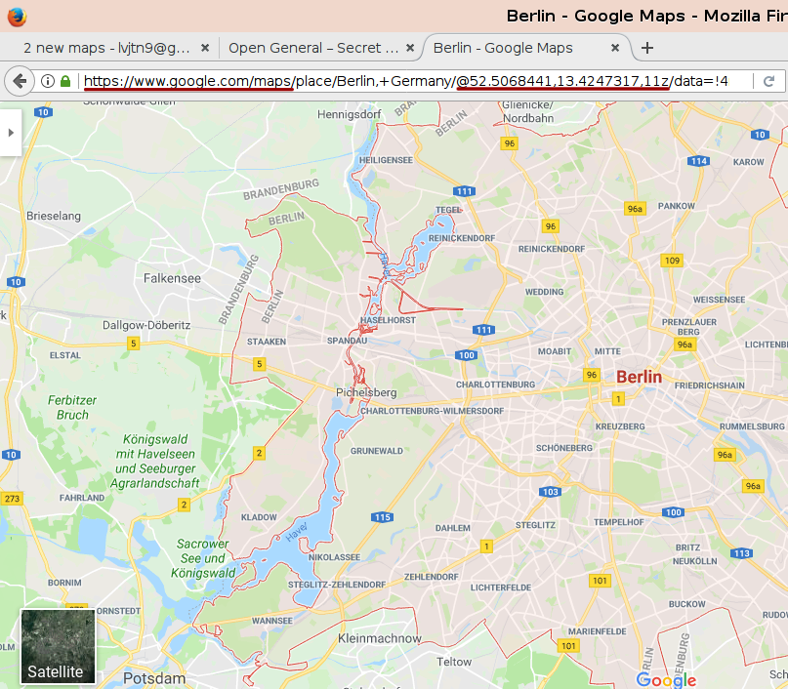Reload the page with the refresh icon
Screen dimensions: 788x689
click(768, 81)
